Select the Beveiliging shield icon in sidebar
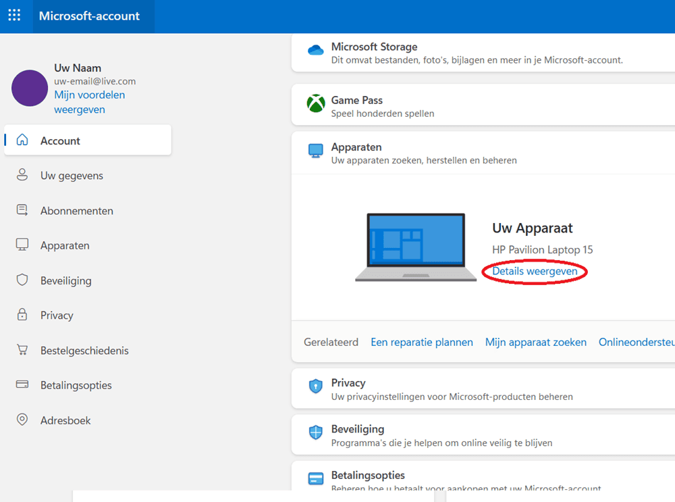 tap(22, 280)
